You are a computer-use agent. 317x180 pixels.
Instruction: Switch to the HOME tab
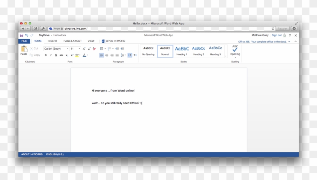pos(38,41)
